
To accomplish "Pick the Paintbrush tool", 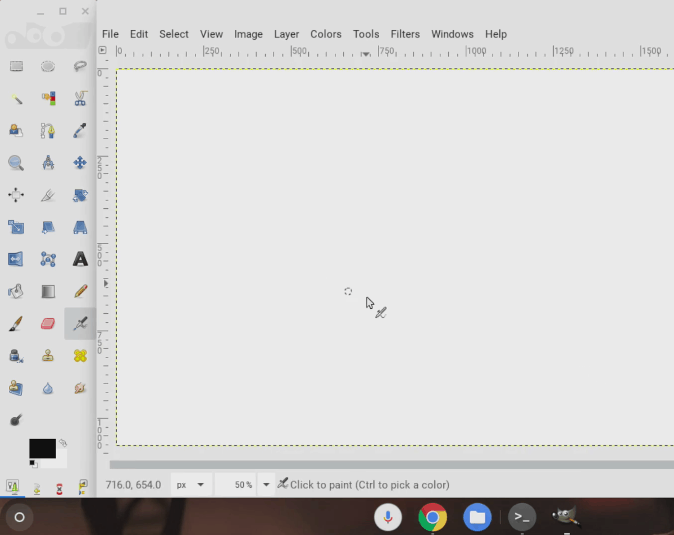I will click(x=16, y=323).
